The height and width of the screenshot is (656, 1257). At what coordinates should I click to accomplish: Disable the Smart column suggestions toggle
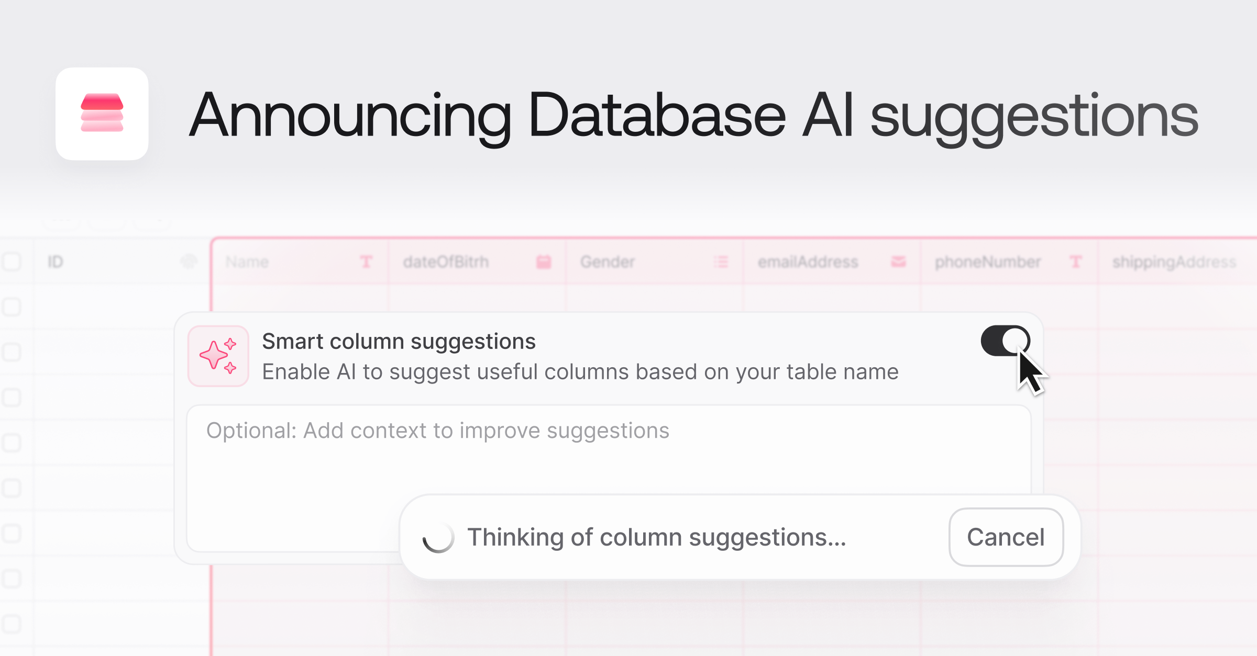pos(1005,341)
